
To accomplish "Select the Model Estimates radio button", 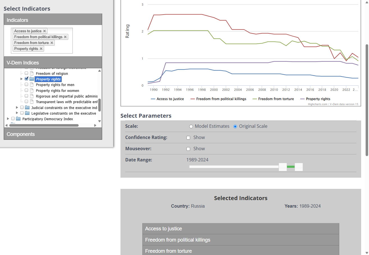I will [191, 126].
